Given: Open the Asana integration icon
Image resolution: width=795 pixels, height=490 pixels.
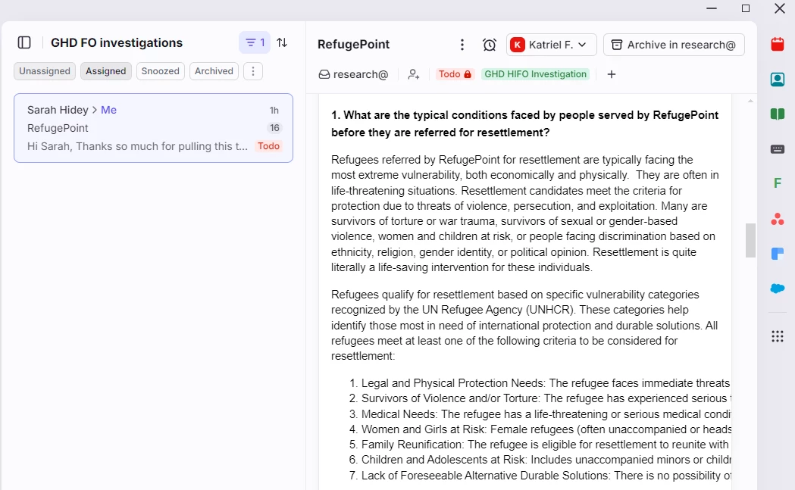Looking at the screenshot, I should coord(778,219).
